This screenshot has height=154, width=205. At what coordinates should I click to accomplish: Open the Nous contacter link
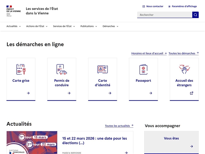pyautogui.click(x=153, y=6)
